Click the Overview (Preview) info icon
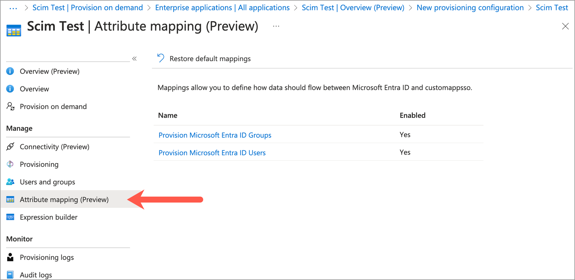 coord(10,71)
